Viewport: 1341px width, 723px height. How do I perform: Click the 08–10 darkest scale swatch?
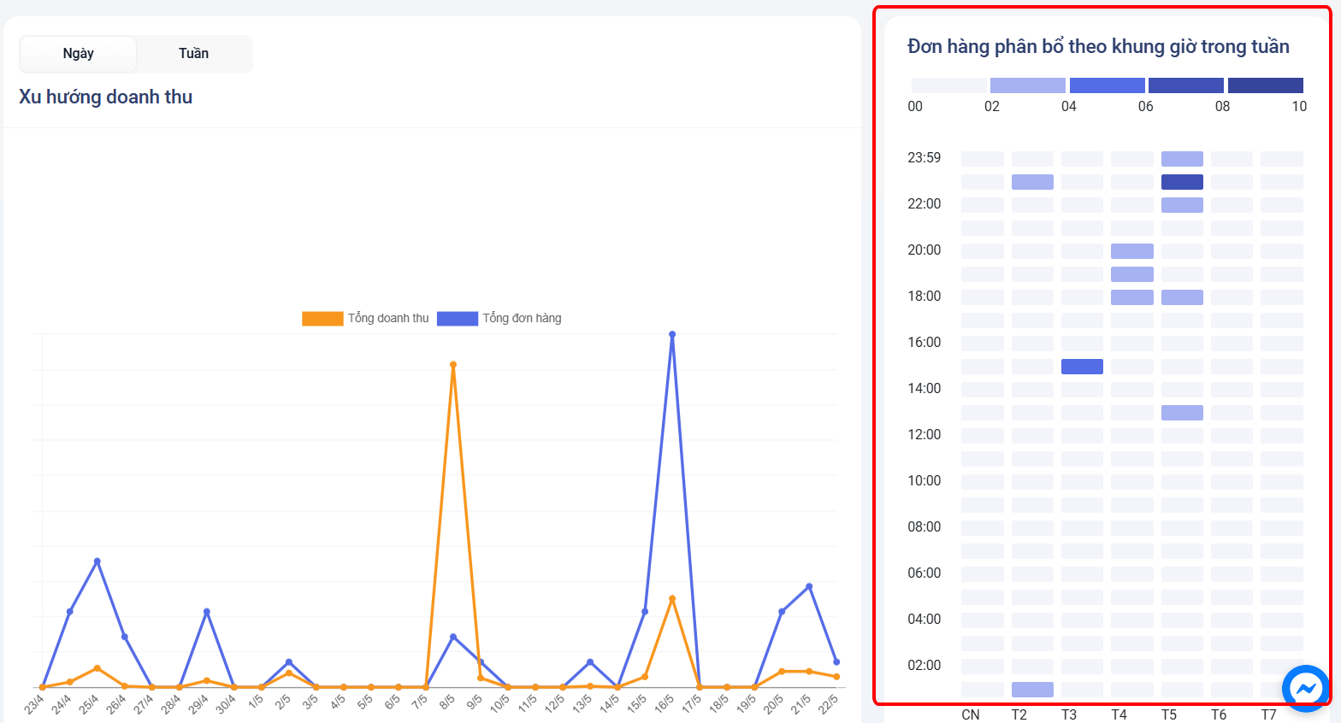pyautogui.click(x=1266, y=85)
